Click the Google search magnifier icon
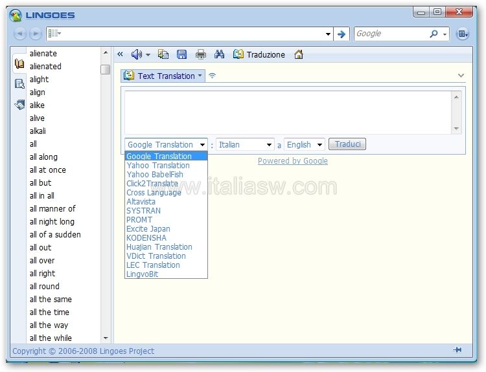This screenshot has width=486, height=372. pos(434,34)
